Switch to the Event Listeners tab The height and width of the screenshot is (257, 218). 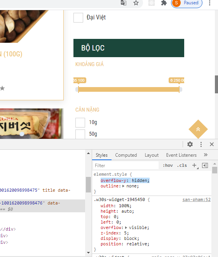[181, 155]
